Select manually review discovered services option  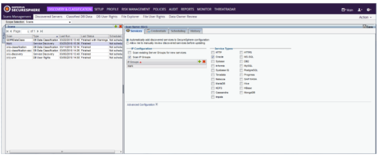(x=128, y=43)
